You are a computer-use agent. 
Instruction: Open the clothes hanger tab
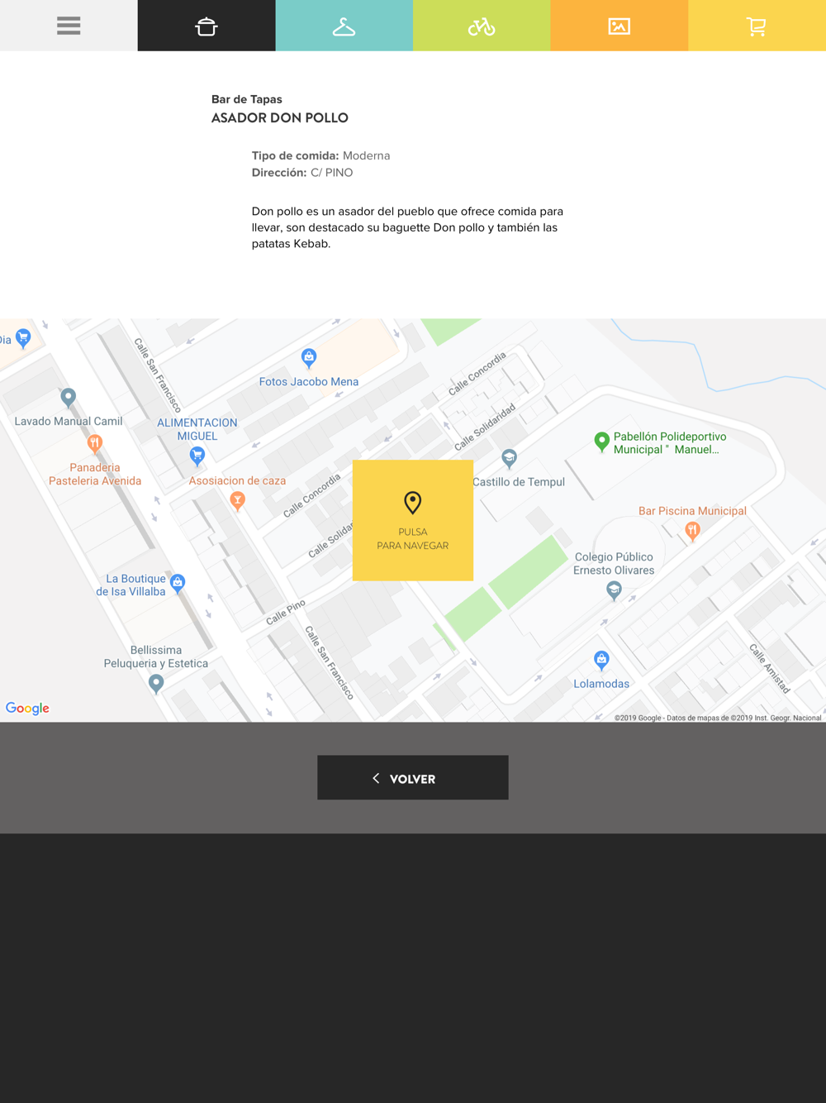point(344,26)
